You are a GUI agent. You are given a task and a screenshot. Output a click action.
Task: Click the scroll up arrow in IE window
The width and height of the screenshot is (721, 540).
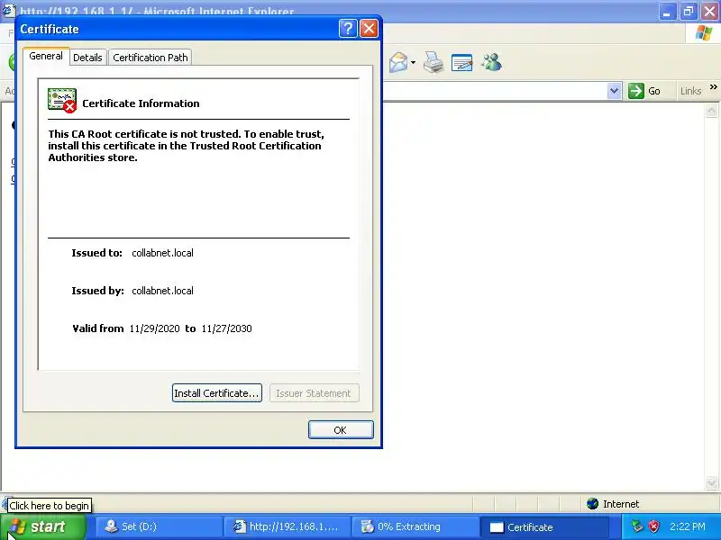[711, 111]
